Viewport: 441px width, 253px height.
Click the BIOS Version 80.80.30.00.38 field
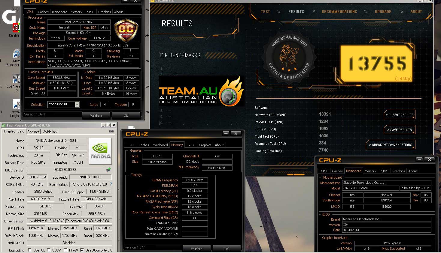pos(65,170)
